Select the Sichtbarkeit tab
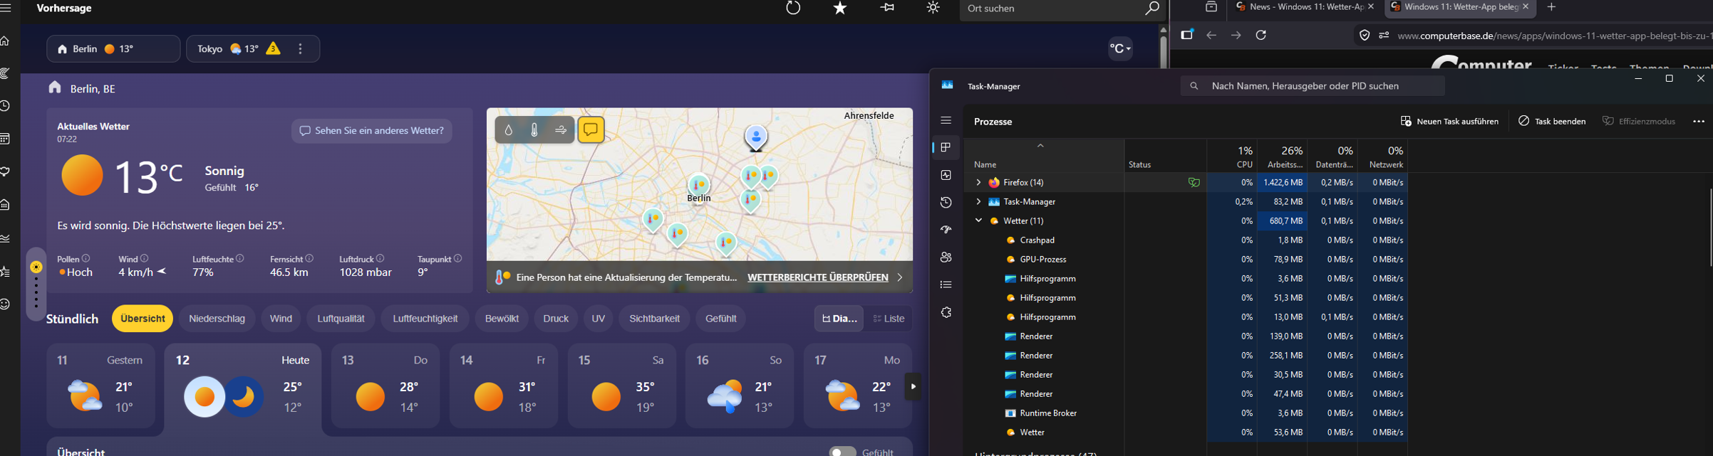The image size is (1713, 456). tap(654, 319)
